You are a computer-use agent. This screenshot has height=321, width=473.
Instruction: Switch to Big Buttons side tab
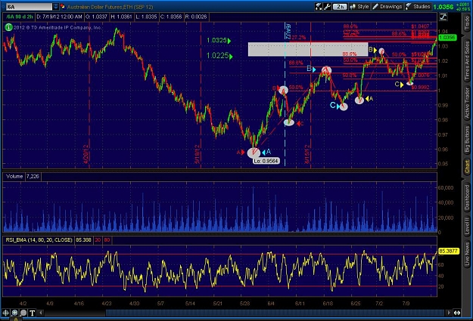[467, 139]
